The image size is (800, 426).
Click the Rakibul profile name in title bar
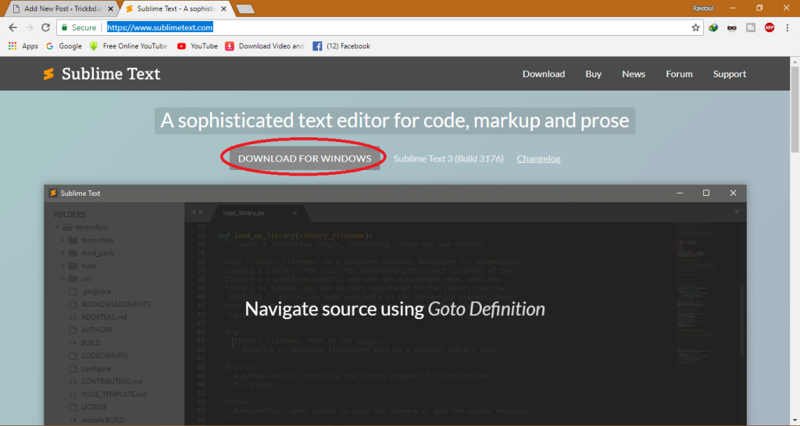click(x=702, y=8)
